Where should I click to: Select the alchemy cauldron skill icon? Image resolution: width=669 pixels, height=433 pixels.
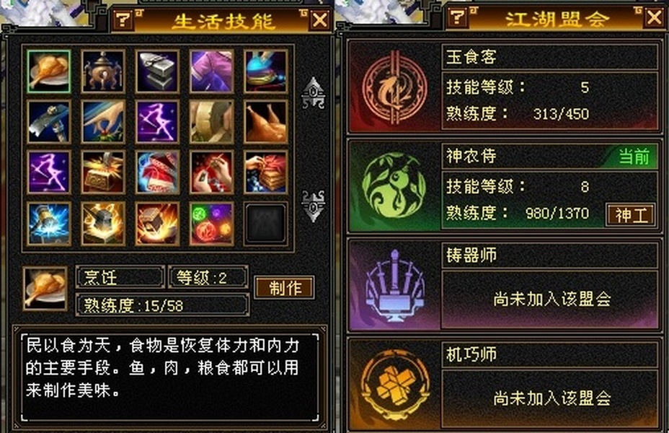pos(103,71)
